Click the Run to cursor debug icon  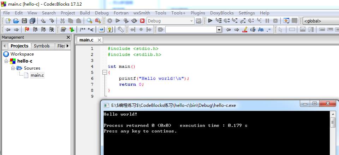click(x=219, y=21)
